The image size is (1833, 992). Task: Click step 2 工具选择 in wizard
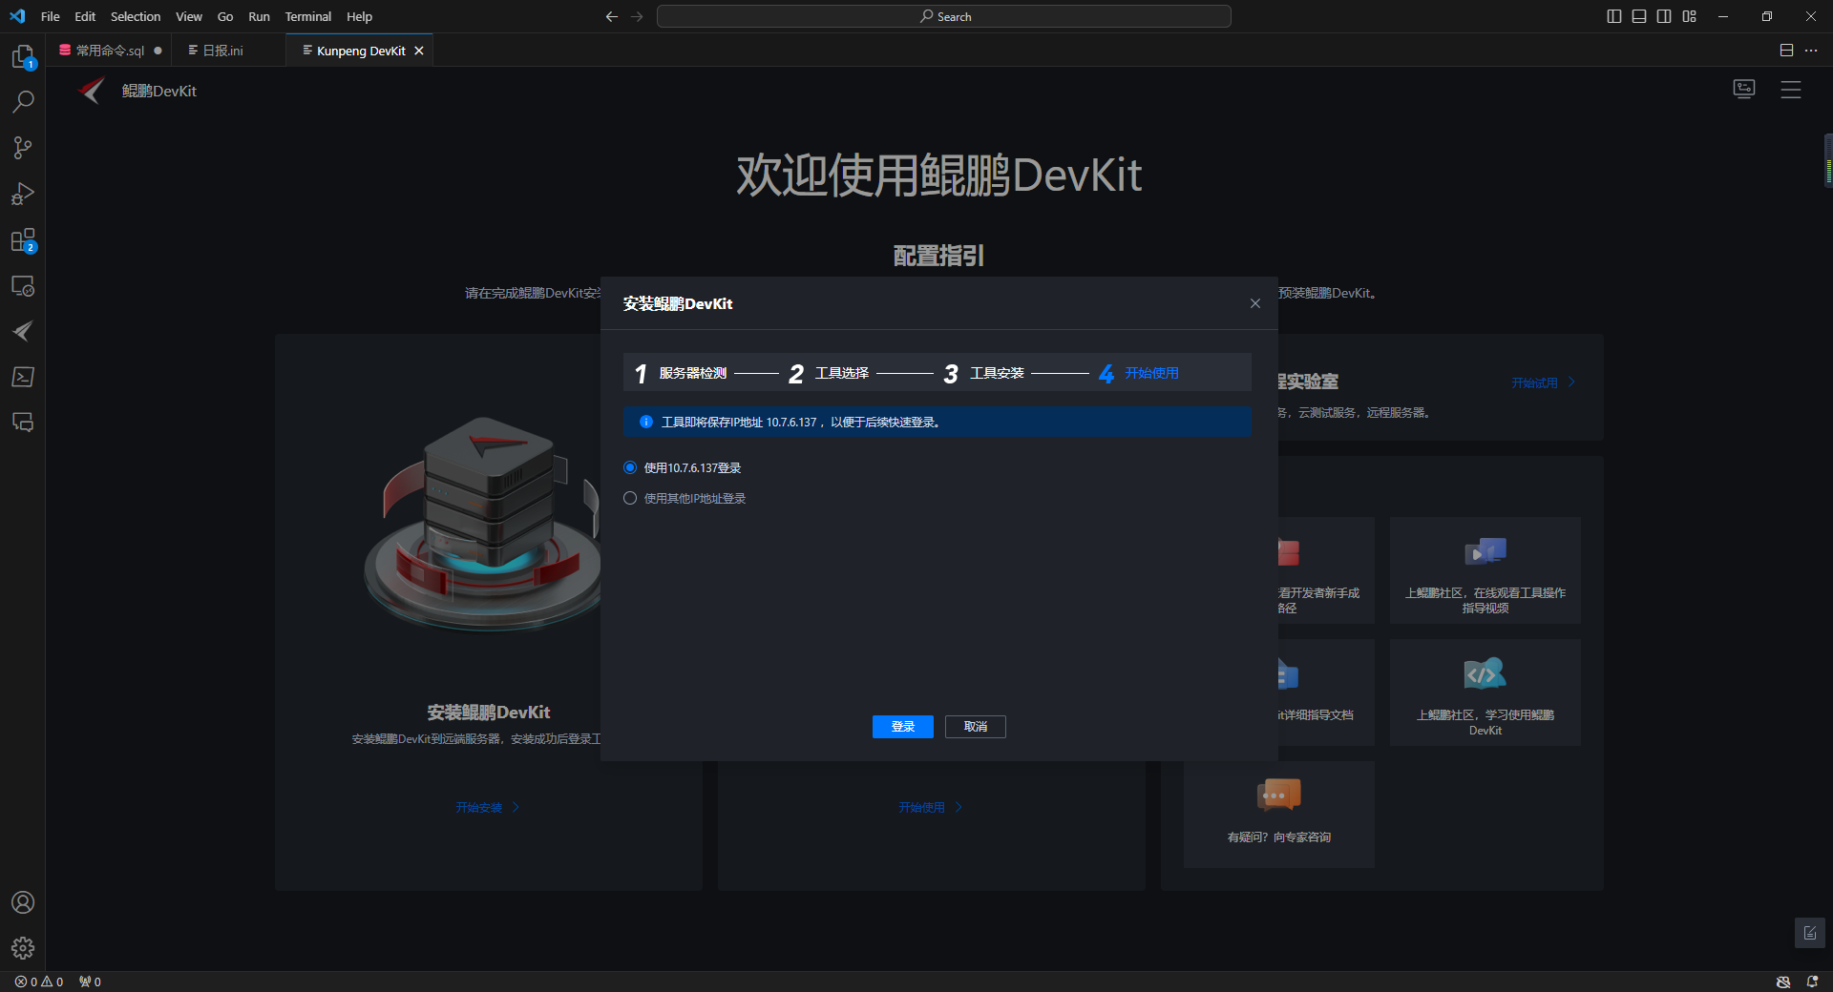point(829,373)
